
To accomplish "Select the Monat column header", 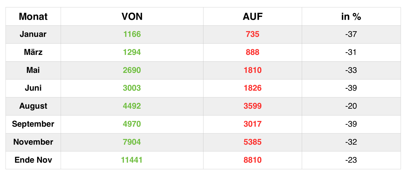I will click(33, 17).
